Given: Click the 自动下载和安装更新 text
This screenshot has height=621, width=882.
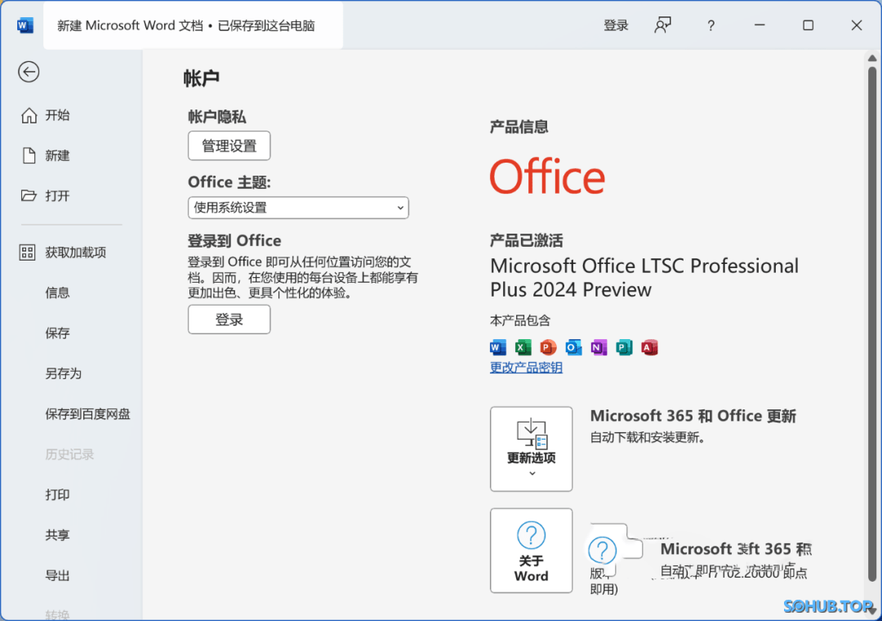Looking at the screenshot, I should click(x=648, y=437).
